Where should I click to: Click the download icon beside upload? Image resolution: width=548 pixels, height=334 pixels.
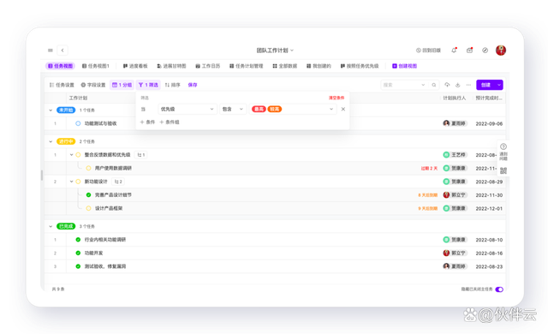(x=458, y=85)
